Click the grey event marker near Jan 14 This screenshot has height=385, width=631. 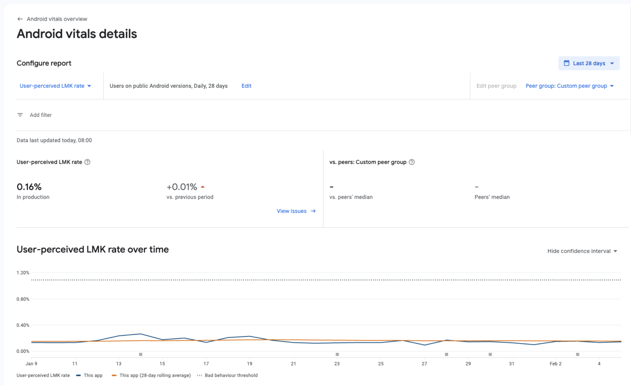click(141, 354)
